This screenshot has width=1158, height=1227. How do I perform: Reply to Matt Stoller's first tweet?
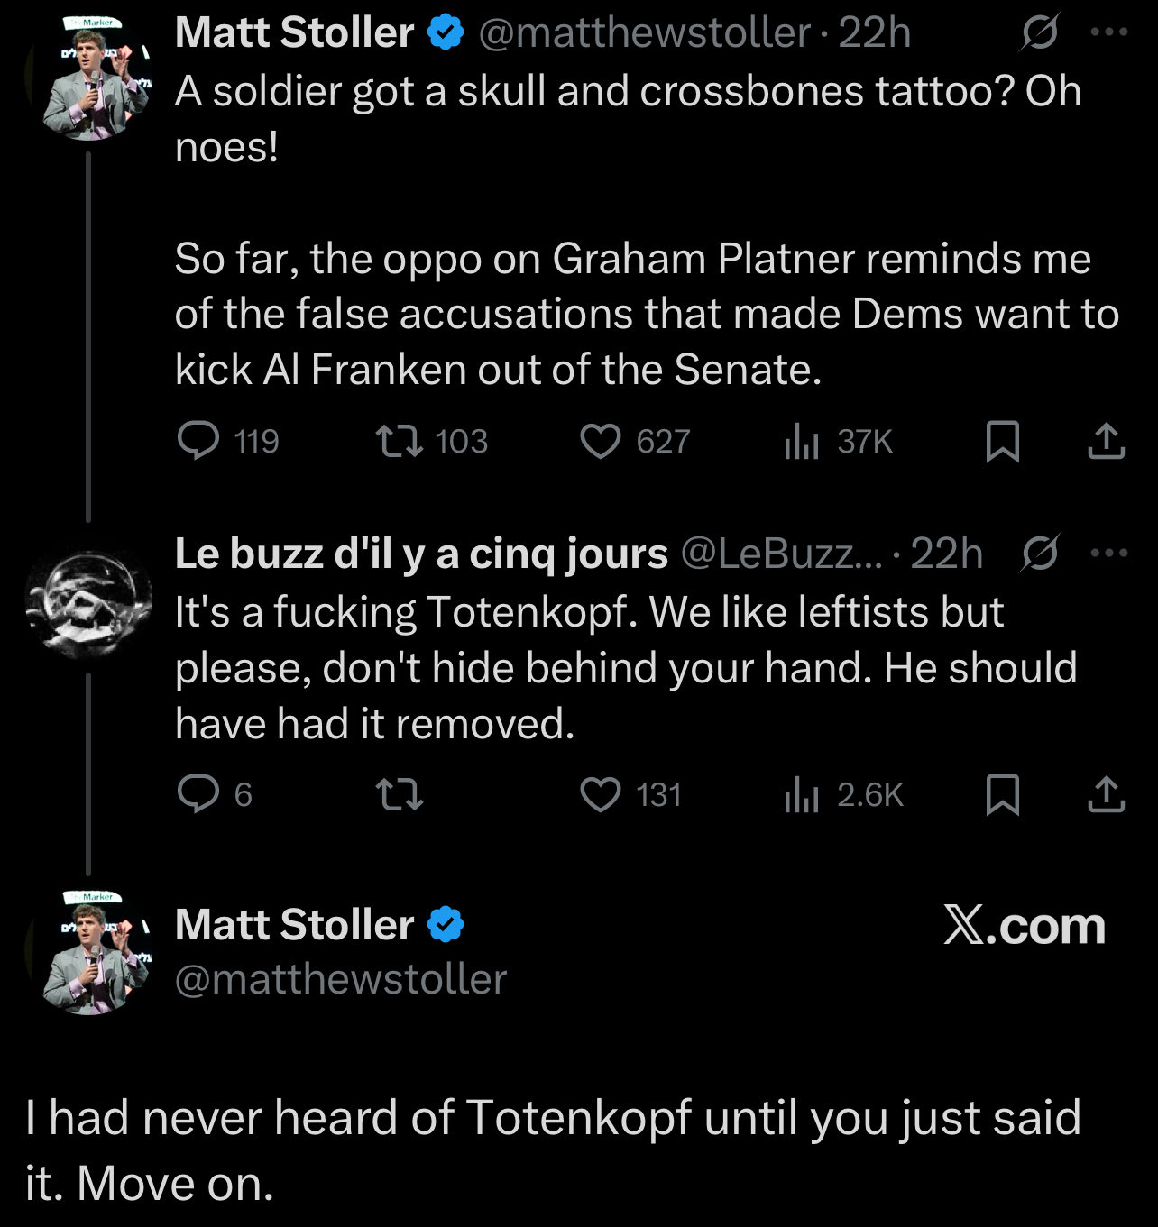(x=198, y=441)
